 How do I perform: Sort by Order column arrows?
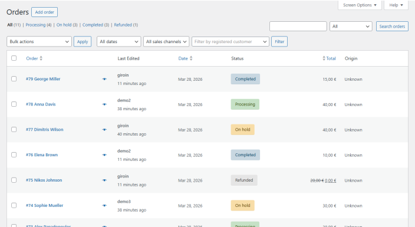(x=41, y=58)
